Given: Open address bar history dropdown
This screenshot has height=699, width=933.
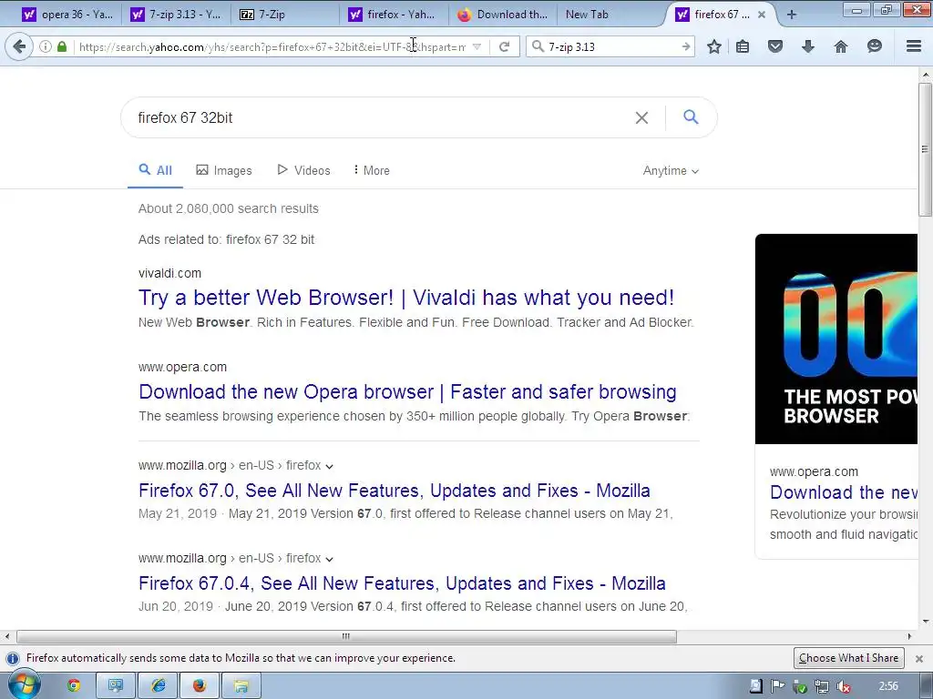Looking at the screenshot, I should pos(477,46).
